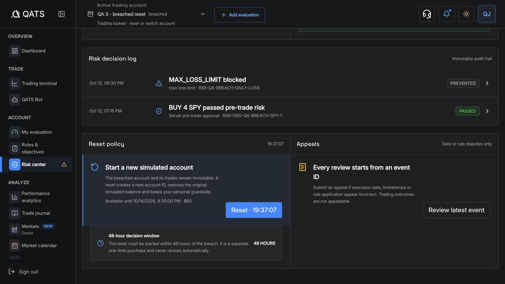Toggle light theme sun icon
The image size is (505, 284).
[x=466, y=14]
